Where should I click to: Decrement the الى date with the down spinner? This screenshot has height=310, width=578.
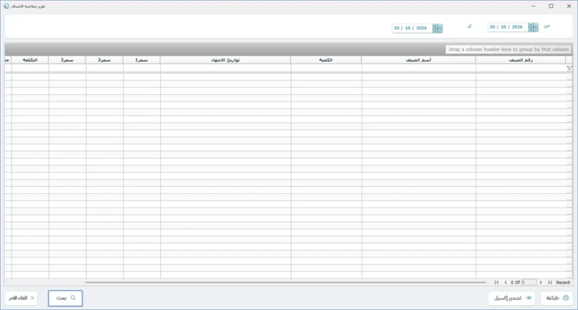point(435,30)
